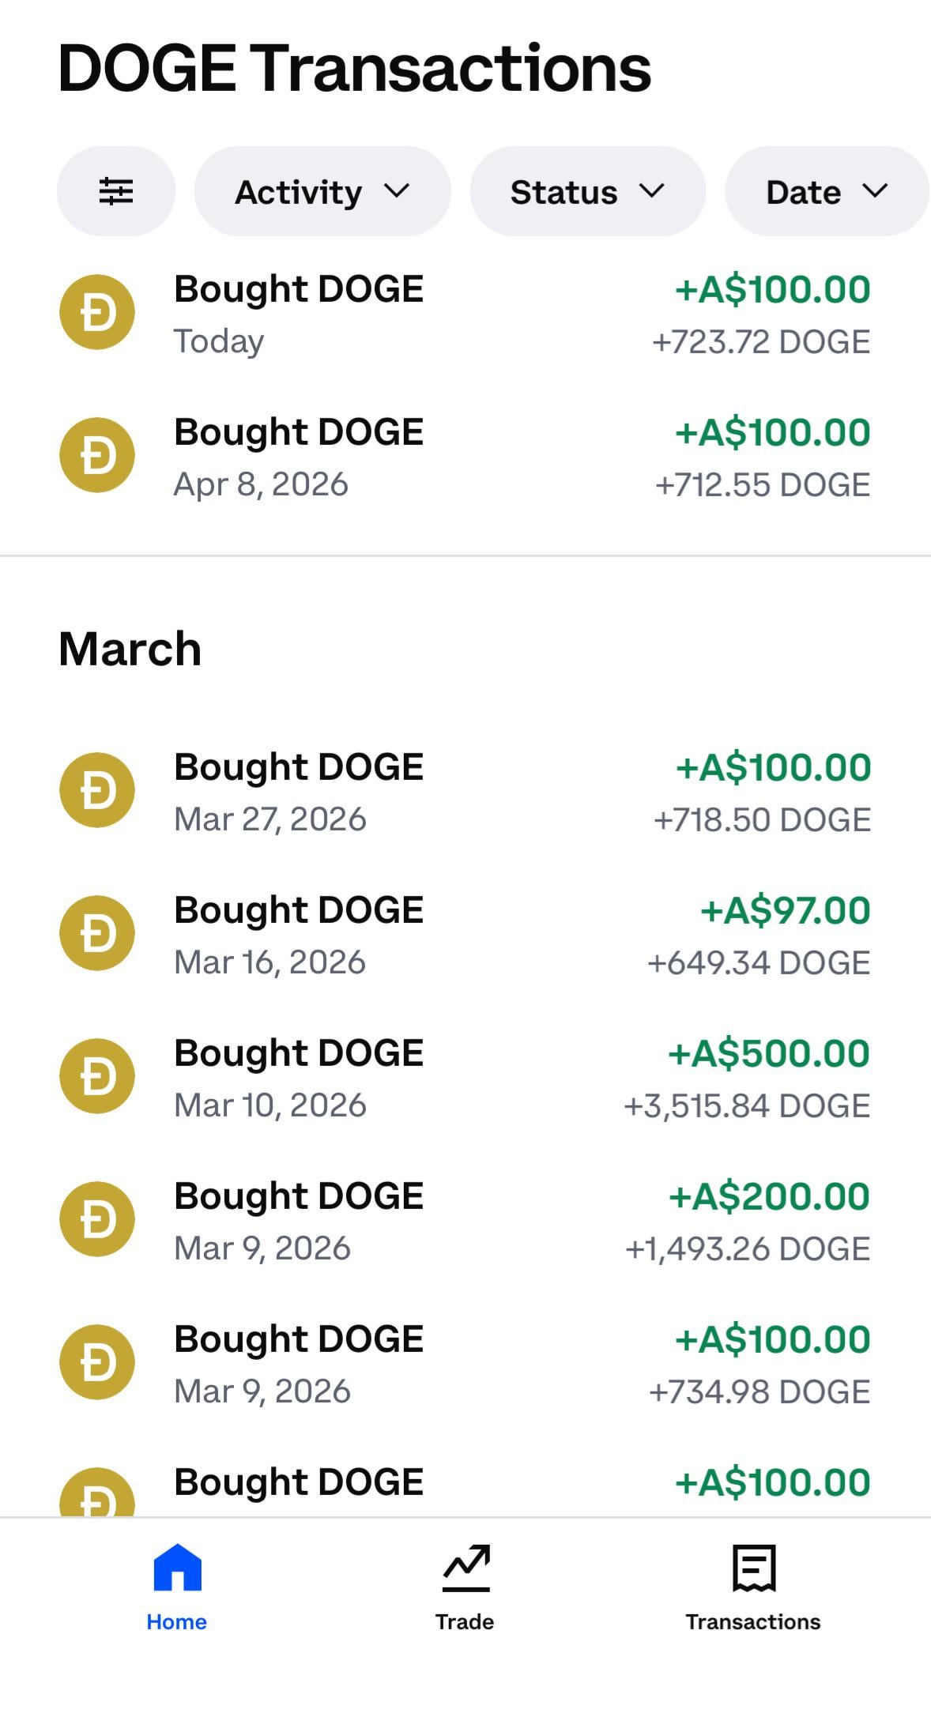
Task: Open the Date filter dropdown
Action: tap(826, 191)
